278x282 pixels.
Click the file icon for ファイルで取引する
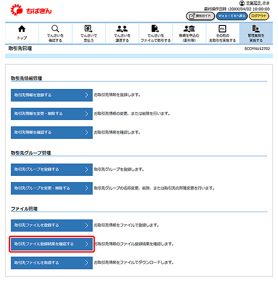click(155, 29)
